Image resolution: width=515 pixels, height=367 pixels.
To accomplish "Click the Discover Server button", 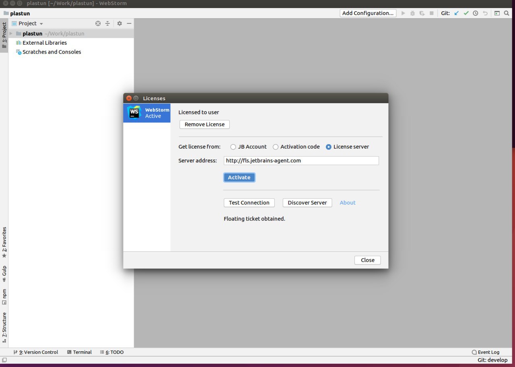I will 307,203.
